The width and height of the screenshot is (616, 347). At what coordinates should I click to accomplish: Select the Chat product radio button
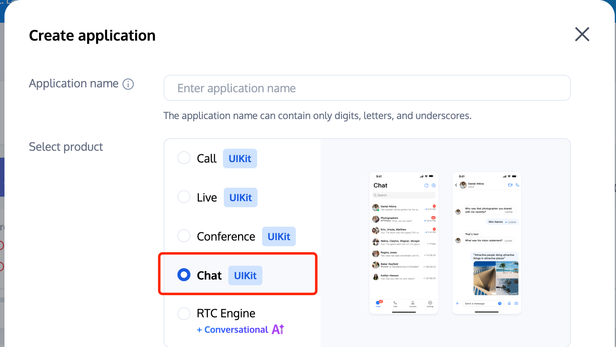tap(184, 275)
